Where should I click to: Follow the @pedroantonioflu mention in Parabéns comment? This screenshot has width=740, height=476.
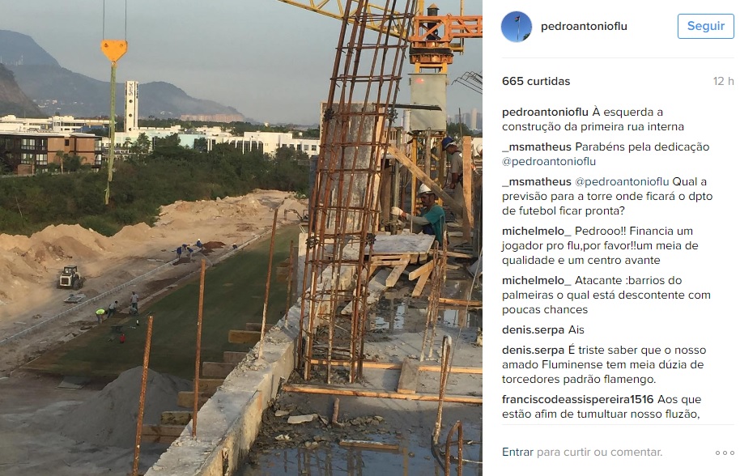tap(549, 161)
